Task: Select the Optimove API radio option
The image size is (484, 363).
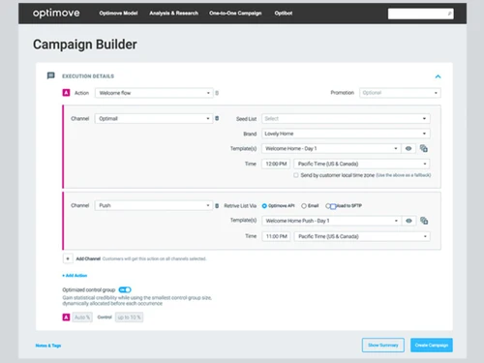Action: 264,206
